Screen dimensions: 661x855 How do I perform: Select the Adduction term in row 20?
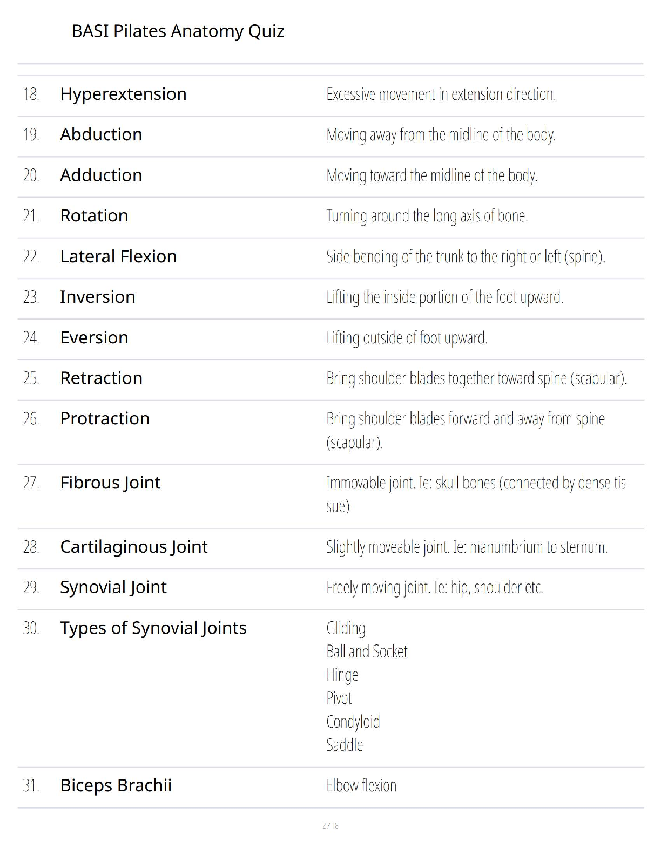click(x=101, y=175)
